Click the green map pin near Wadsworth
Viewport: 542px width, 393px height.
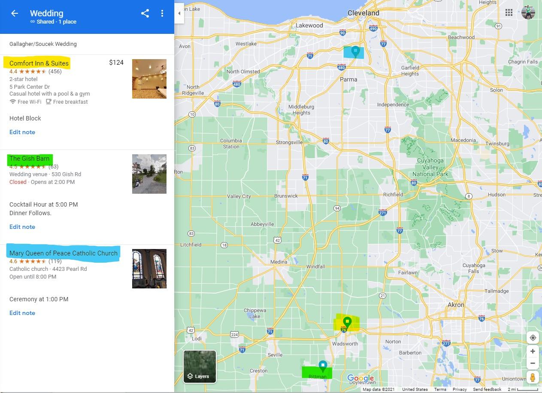tap(348, 322)
